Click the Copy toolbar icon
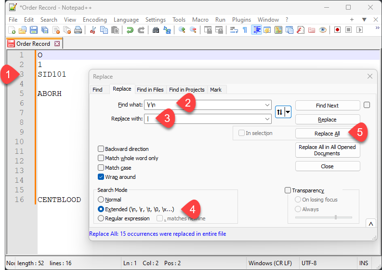The width and height of the screenshot is (382, 270). coord(104,30)
